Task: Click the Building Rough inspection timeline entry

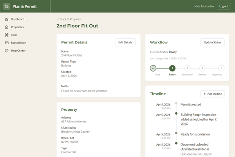Action: (199, 119)
